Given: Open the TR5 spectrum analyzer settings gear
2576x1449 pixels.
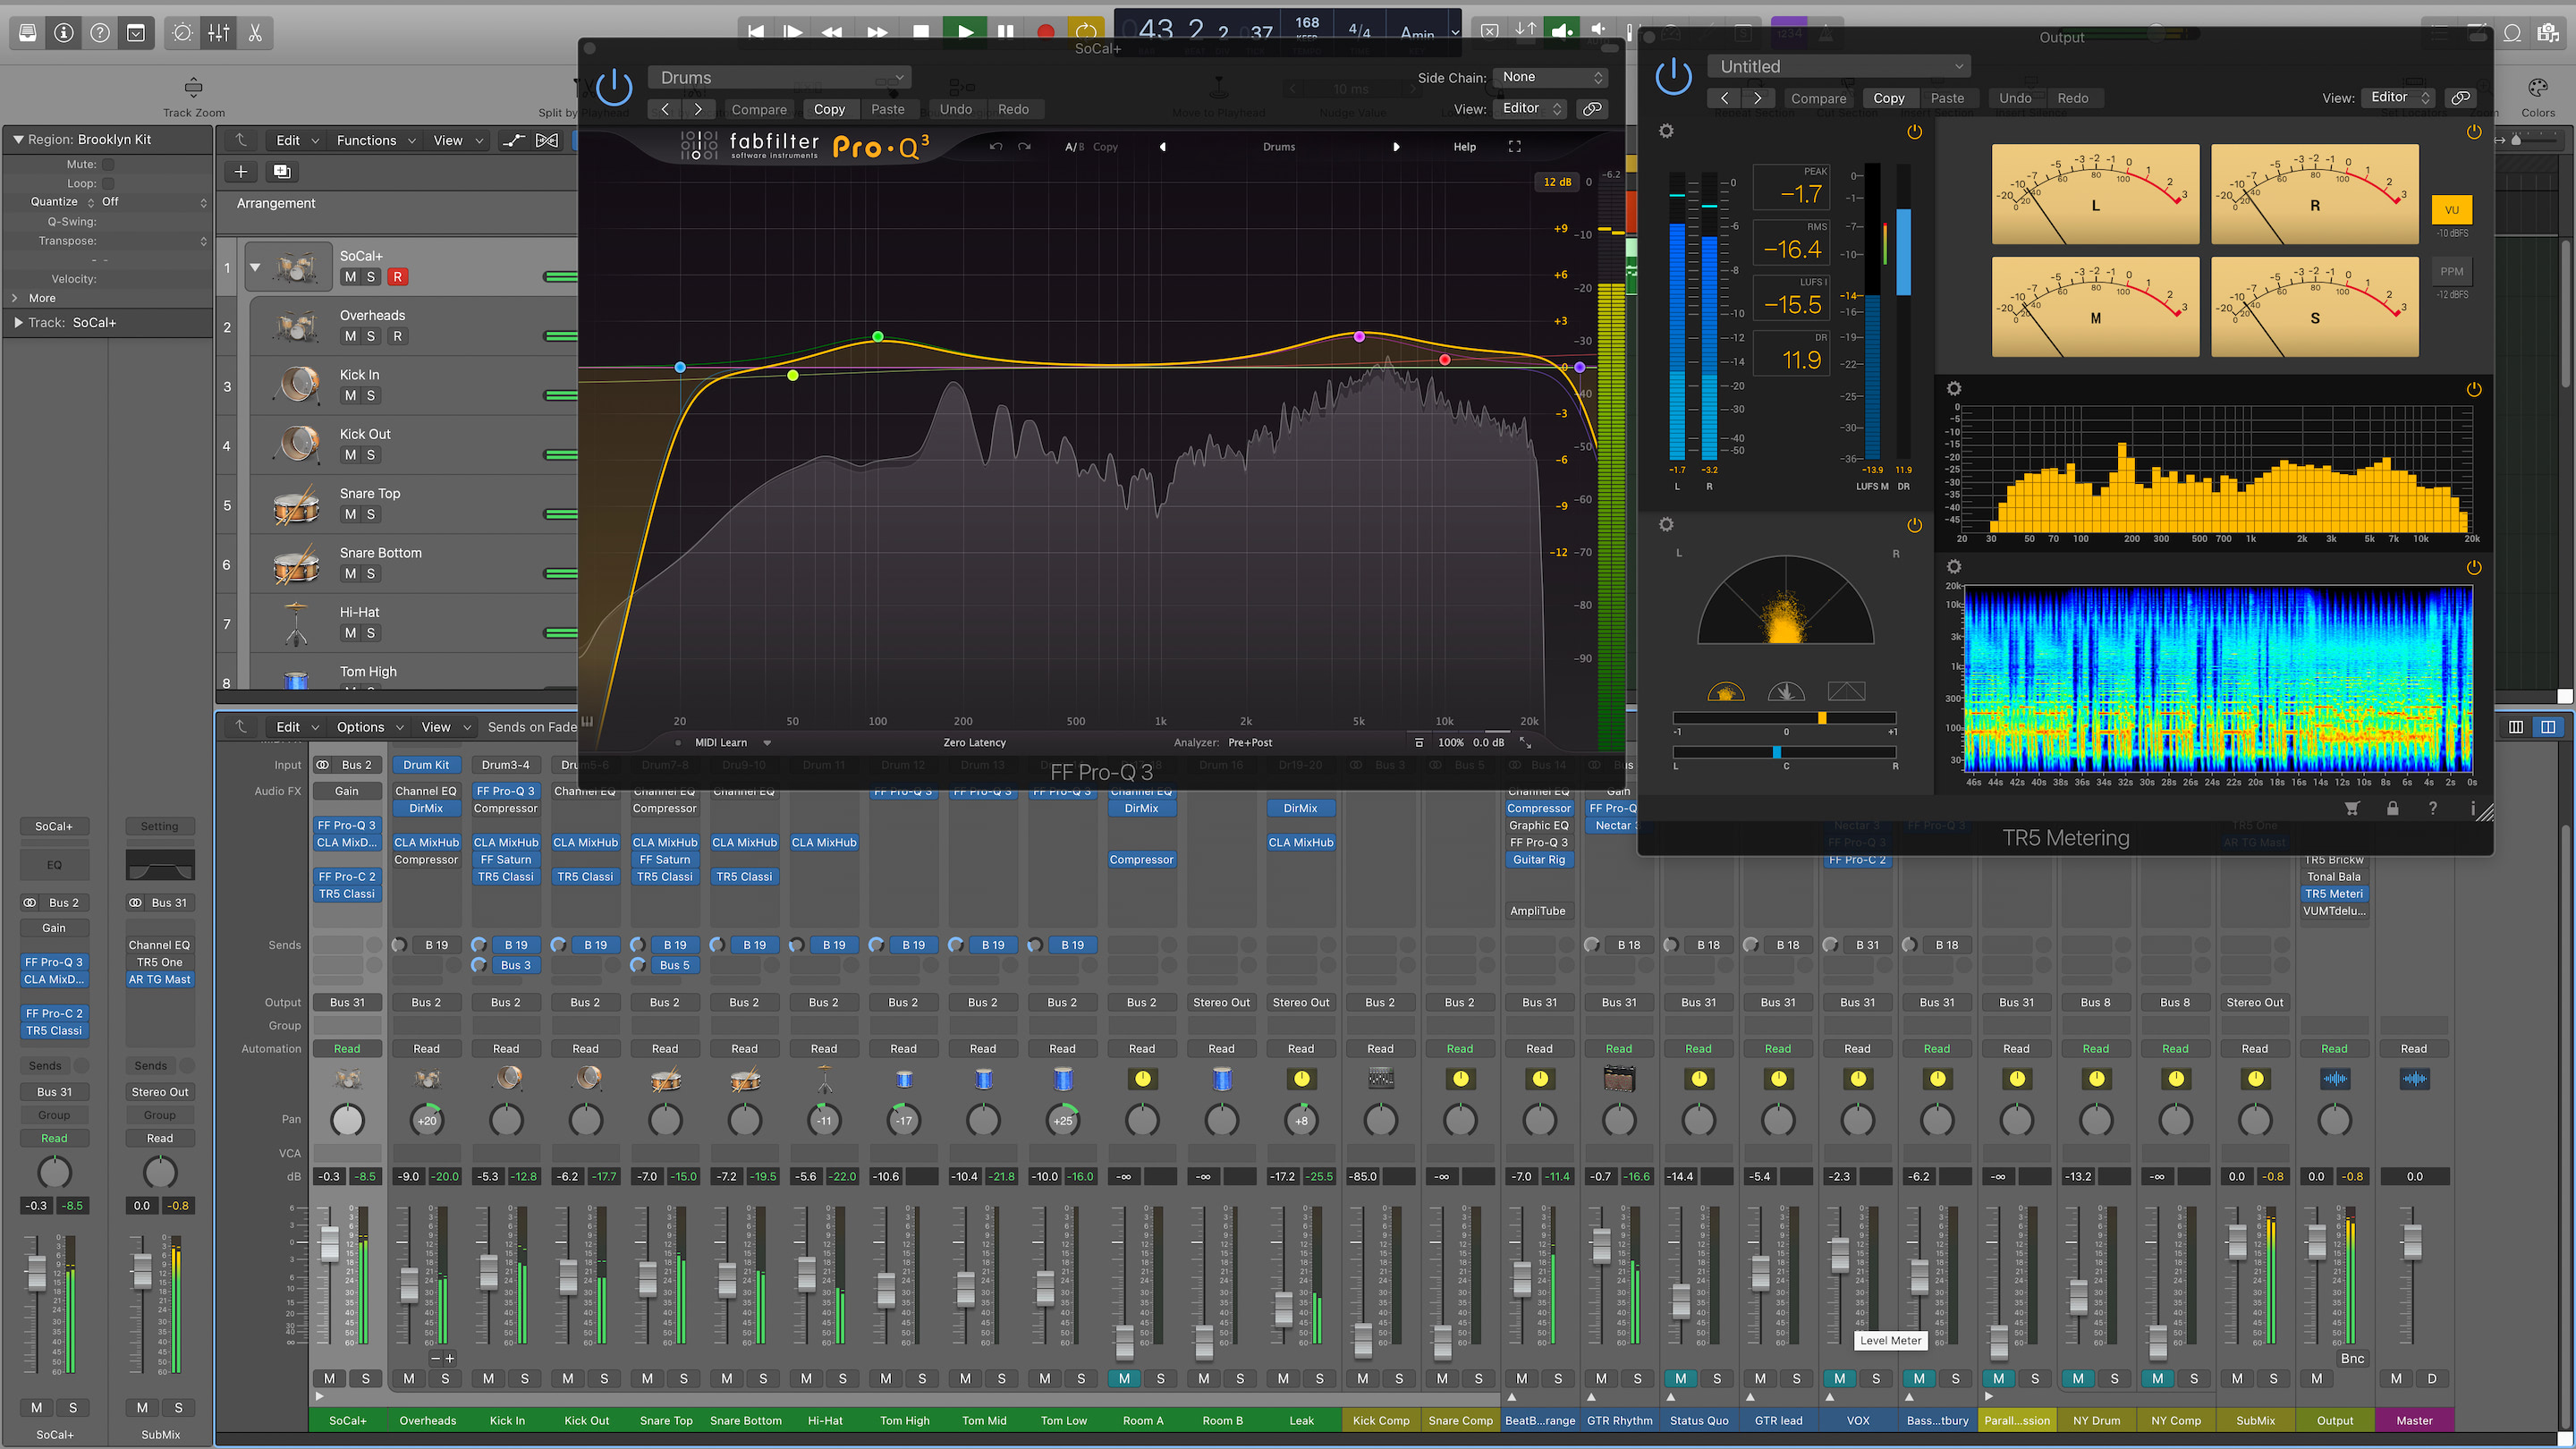Looking at the screenshot, I should click(x=1954, y=388).
